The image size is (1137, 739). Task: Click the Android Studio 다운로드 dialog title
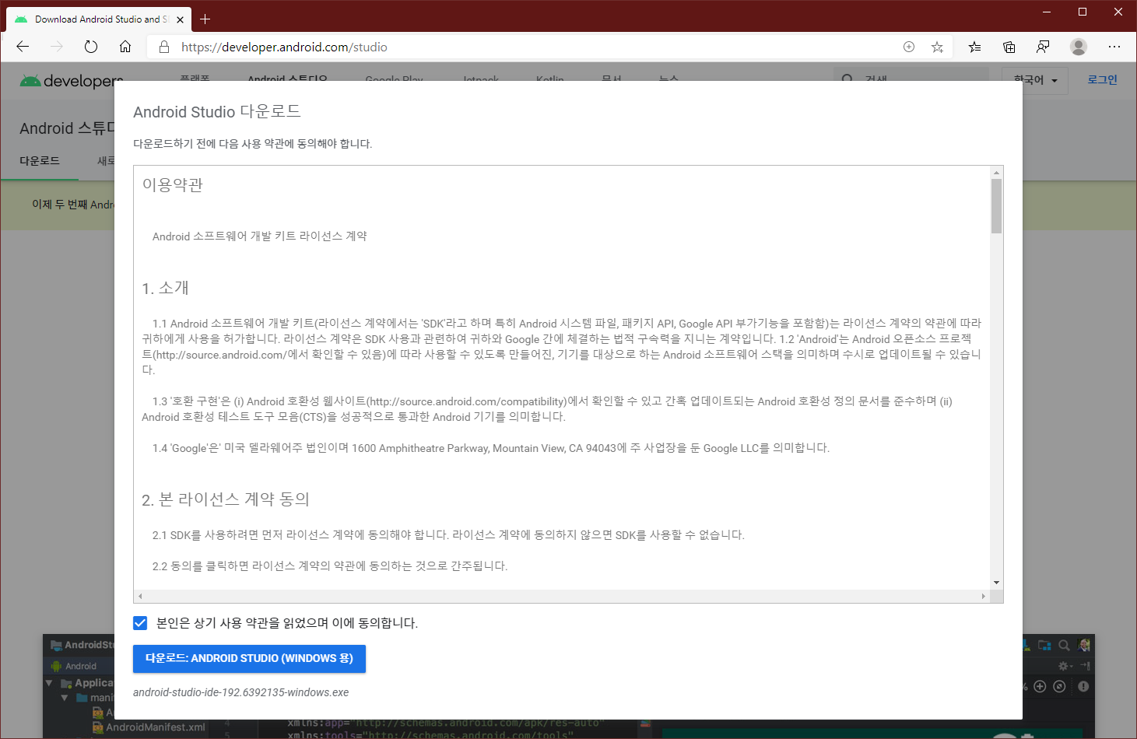[x=217, y=111]
